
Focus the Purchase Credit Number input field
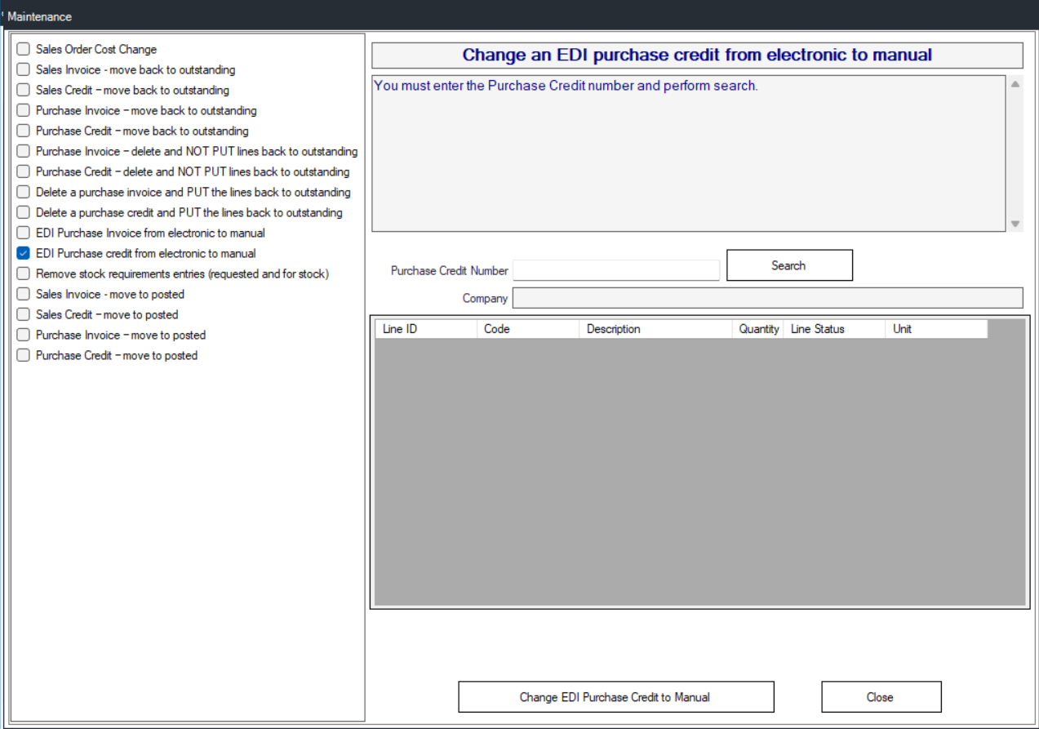[616, 270]
